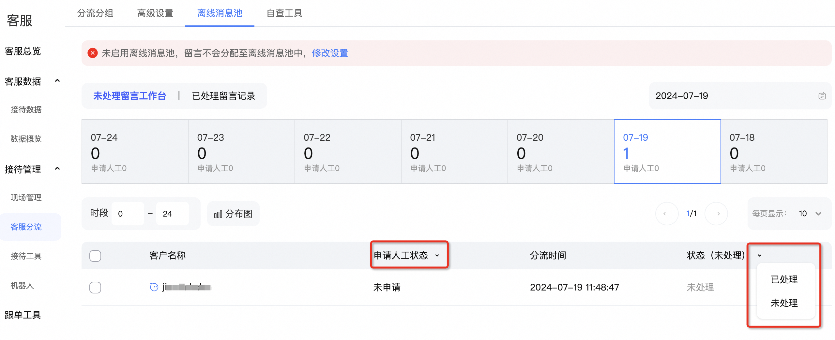Toggle the 状态 column filter chevron

(760, 256)
